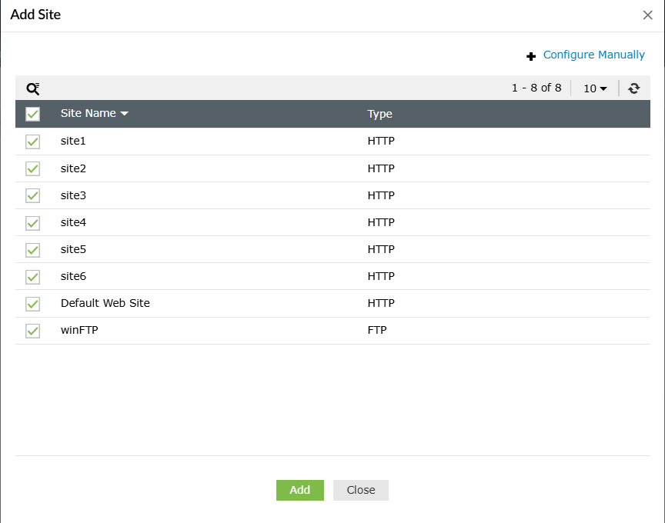Collapse the 10-per-page selector arrow
This screenshot has width=665, height=523.
pyautogui.click(x=603, y=88)
